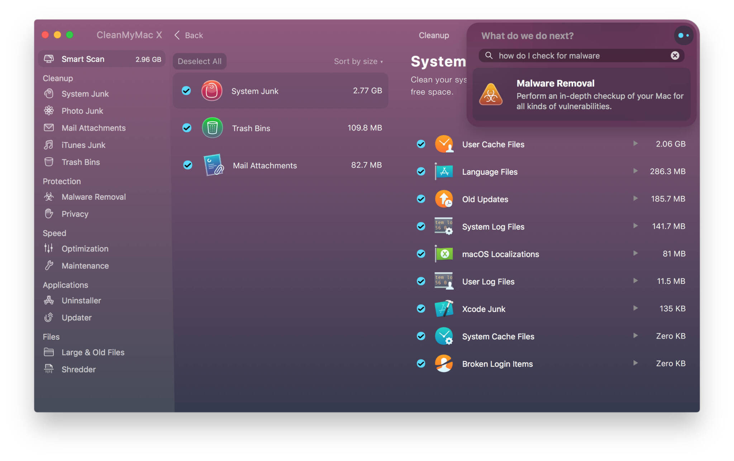The width and height of the screenshot is (734, 461).
Task: Click the User Cache Files orange icon
Action: point(444,144)
